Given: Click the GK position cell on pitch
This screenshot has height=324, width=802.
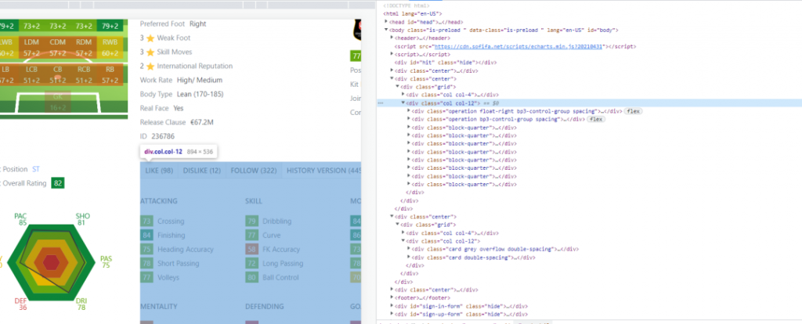Looking at the screenshot, I should [x=58, y=102].
